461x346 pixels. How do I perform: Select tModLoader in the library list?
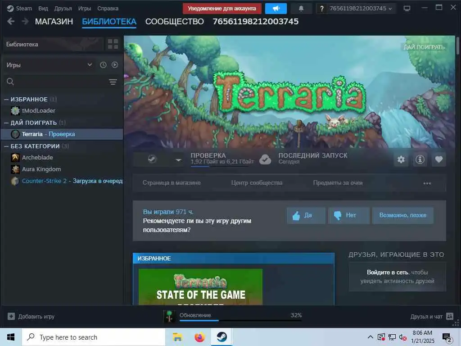coord(62,111)
